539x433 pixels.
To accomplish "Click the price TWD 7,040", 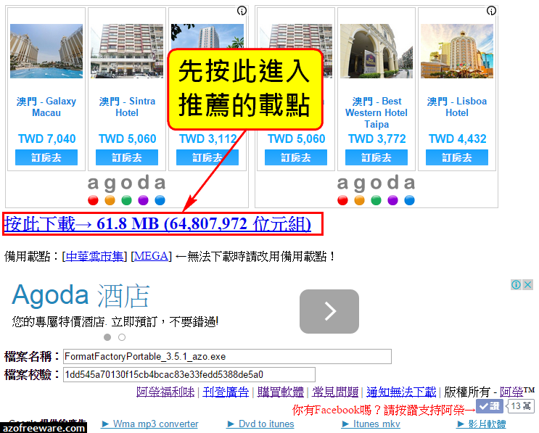I will 46,139.
